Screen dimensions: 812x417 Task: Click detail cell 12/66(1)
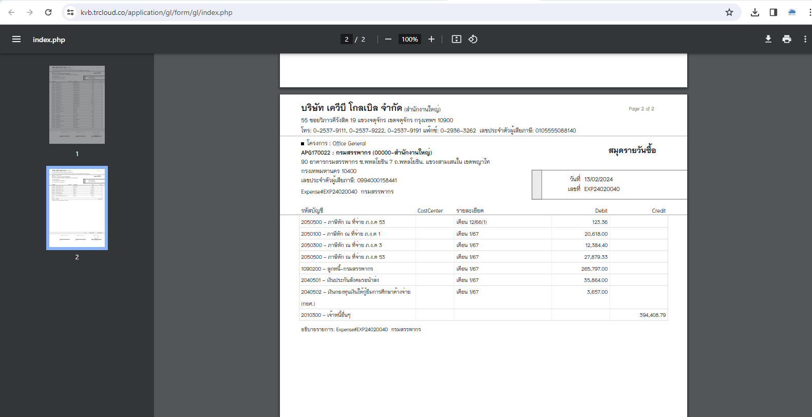pos(471,222)
